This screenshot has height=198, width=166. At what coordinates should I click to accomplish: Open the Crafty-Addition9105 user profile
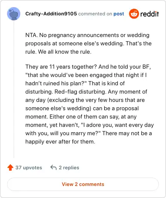[51, 14]
